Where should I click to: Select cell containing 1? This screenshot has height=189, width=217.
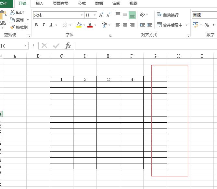click(x=62, y=79)
